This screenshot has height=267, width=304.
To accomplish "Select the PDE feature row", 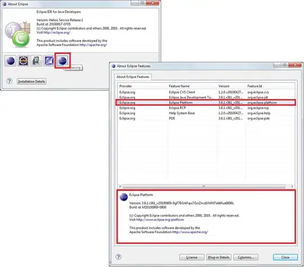I will coord(206,118).
